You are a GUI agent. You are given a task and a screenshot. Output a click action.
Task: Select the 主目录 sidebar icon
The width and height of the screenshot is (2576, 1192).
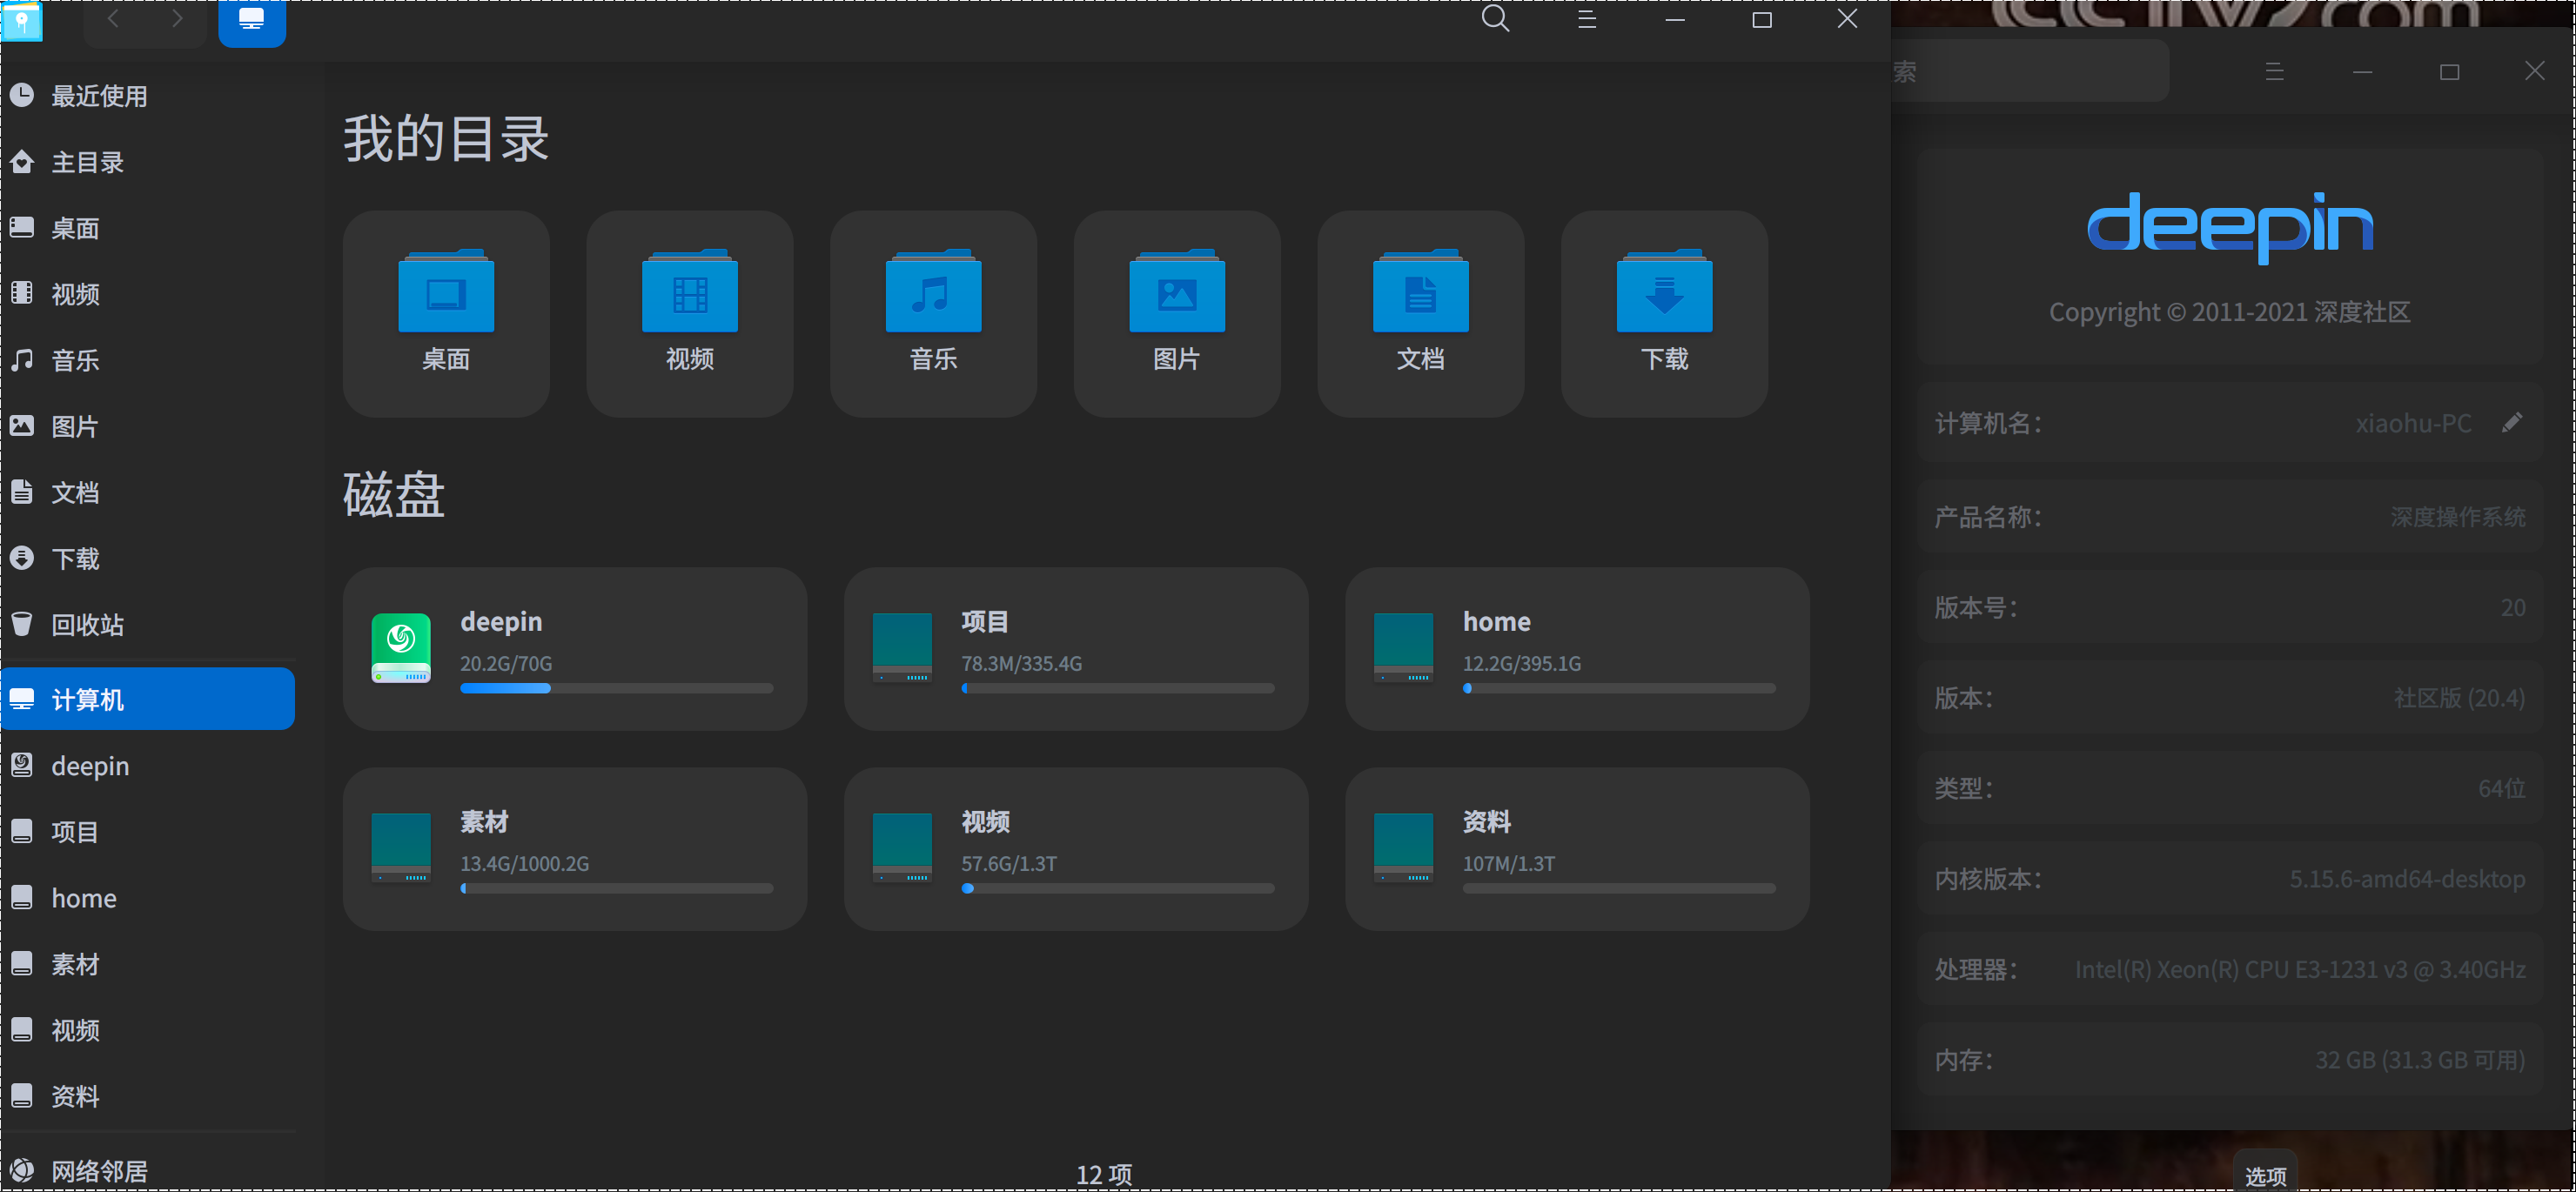coord(87,161)
